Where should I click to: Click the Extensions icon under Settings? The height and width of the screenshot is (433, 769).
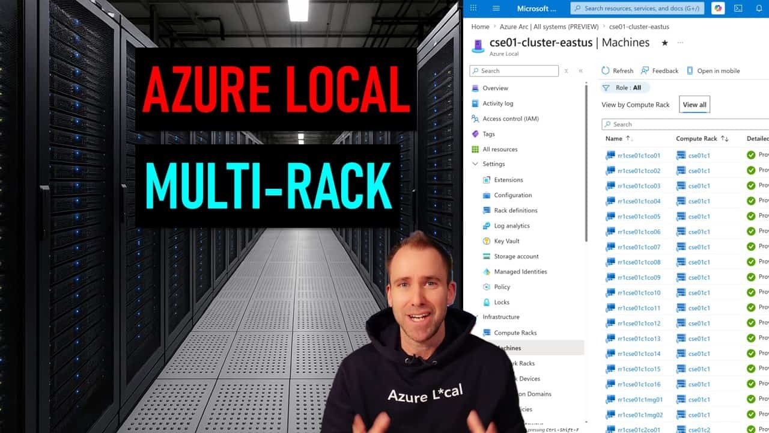[487, 180]
